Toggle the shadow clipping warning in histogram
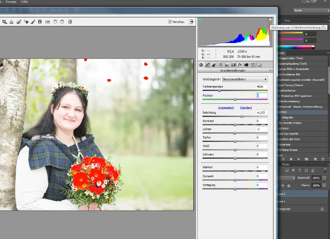Screen dimensions: 330x239 coord(200,19)
